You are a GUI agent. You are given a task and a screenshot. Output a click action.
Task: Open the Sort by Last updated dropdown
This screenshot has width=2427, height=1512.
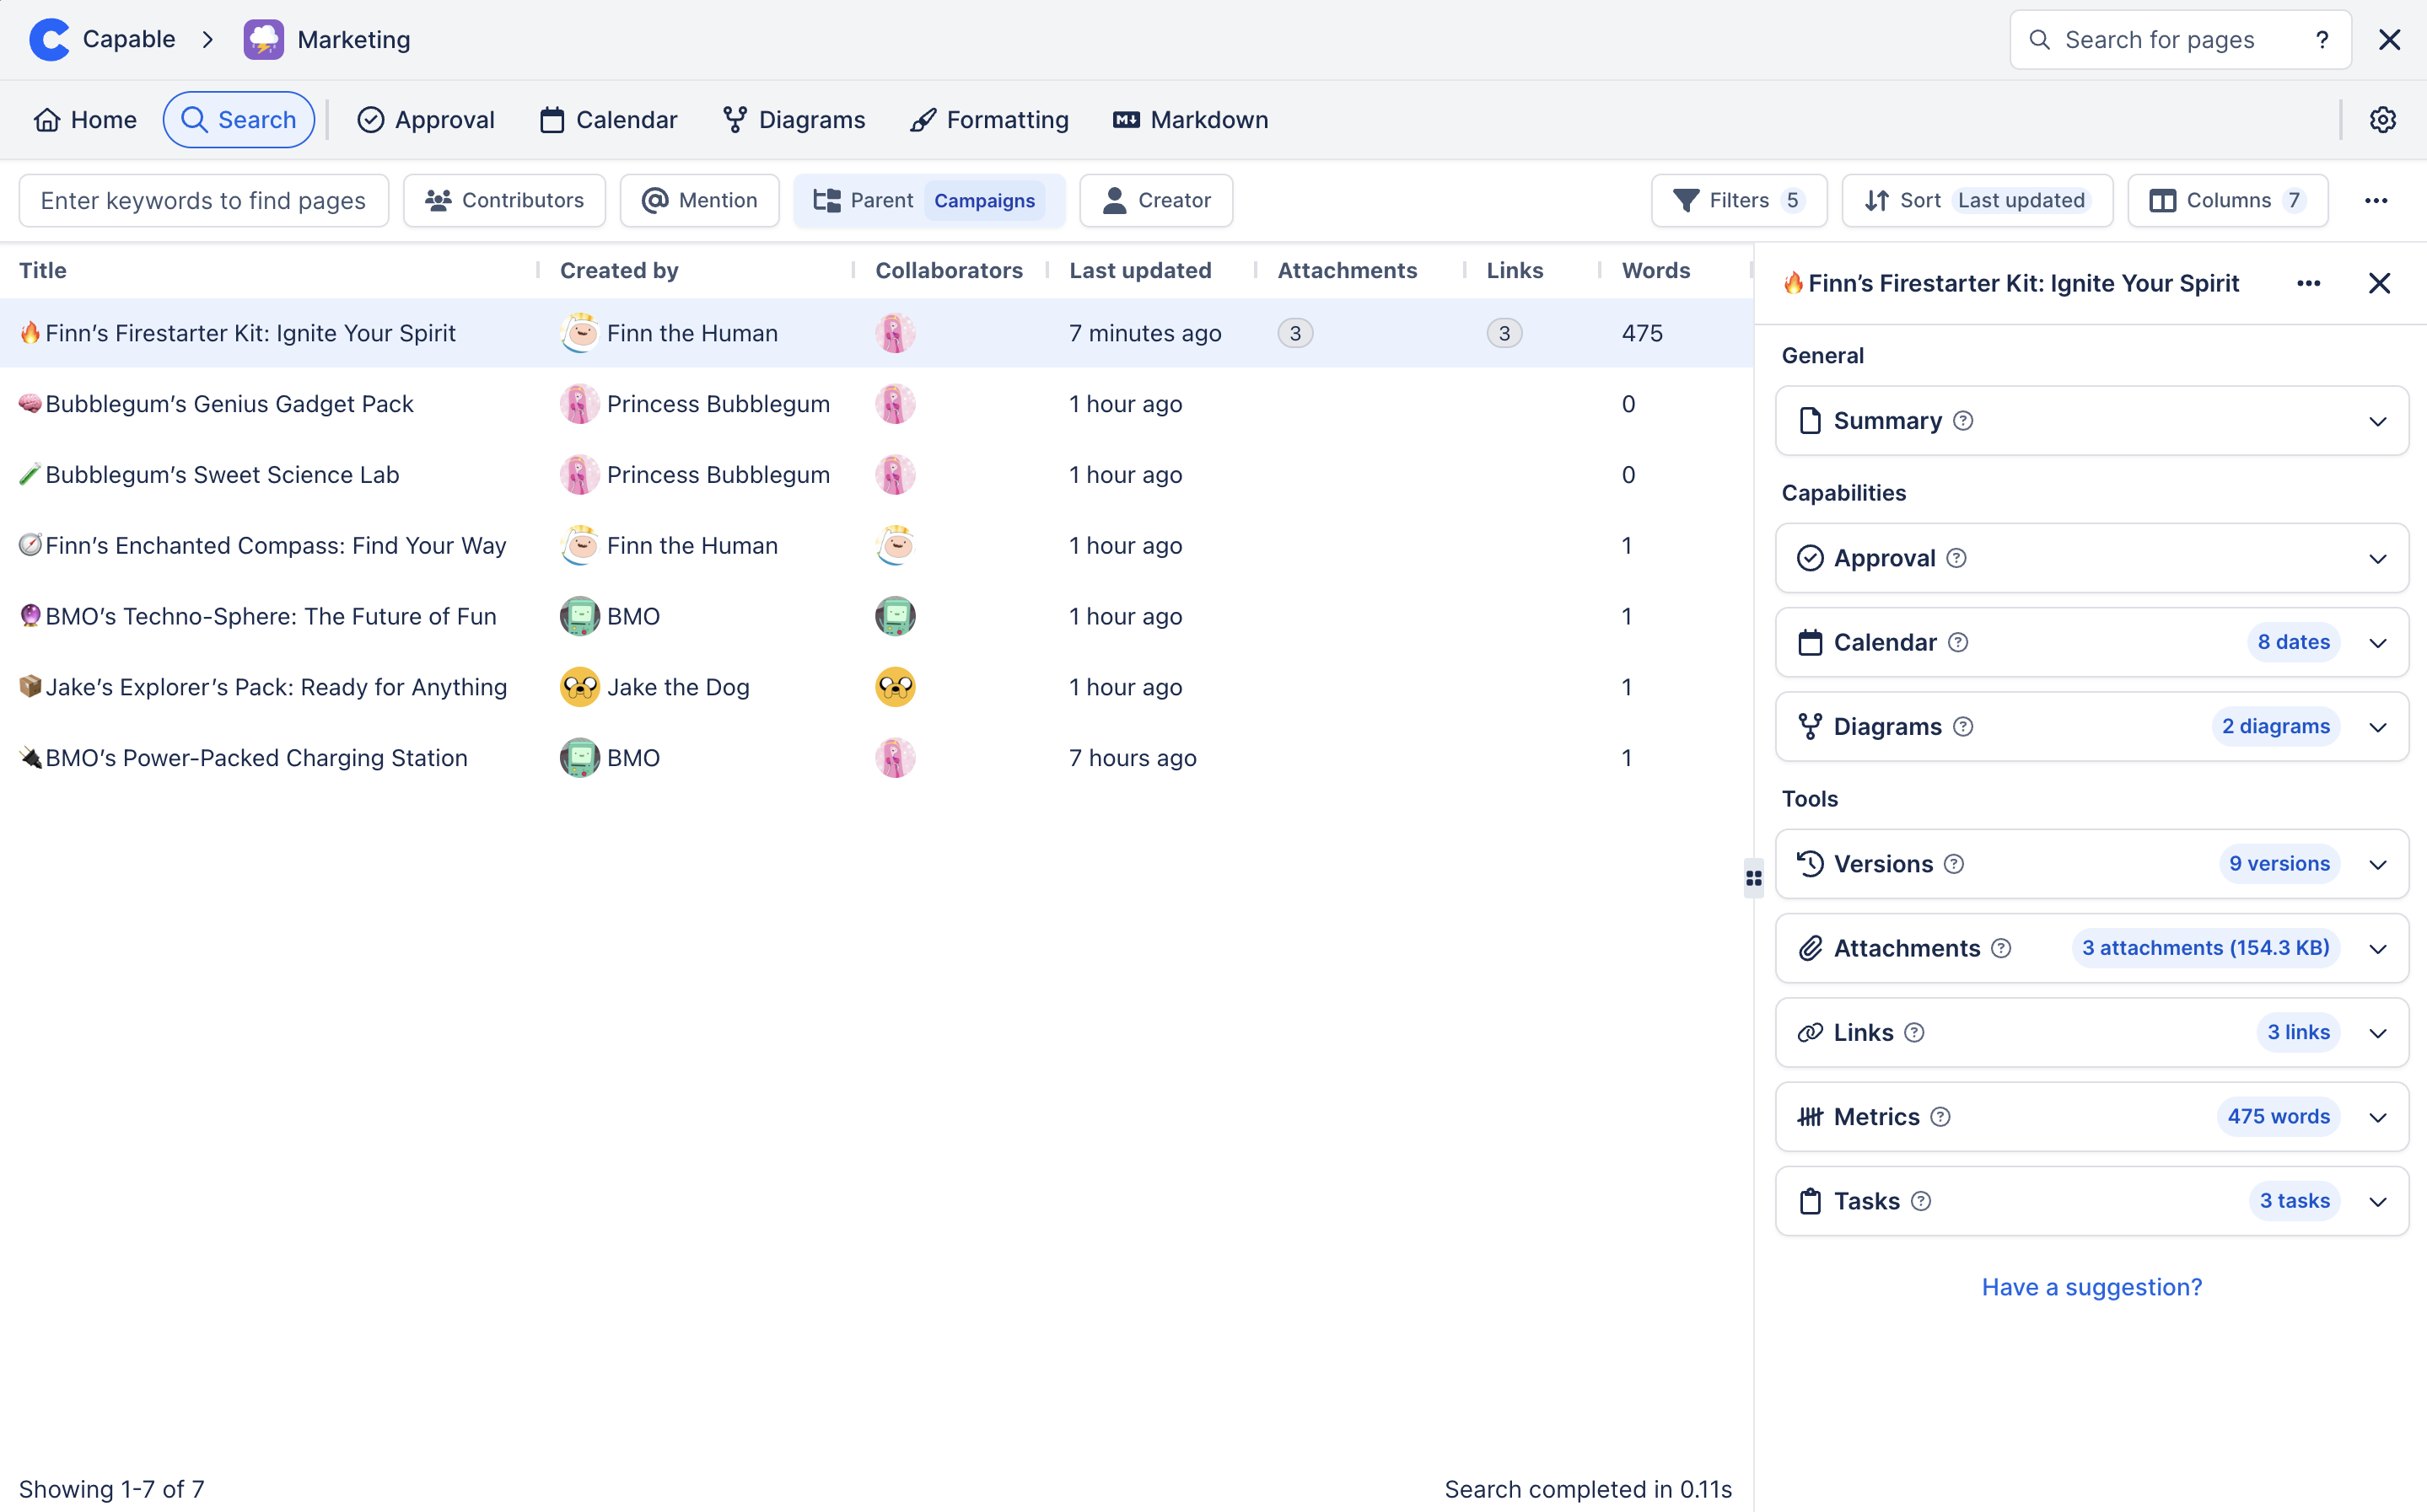click(1977, 201)
